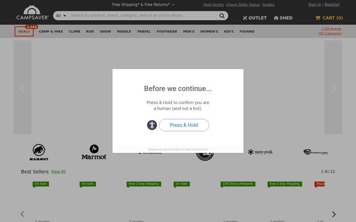Open the Kid's menu
The height and width of the screenshot is (222, 356).
point(228,32)
